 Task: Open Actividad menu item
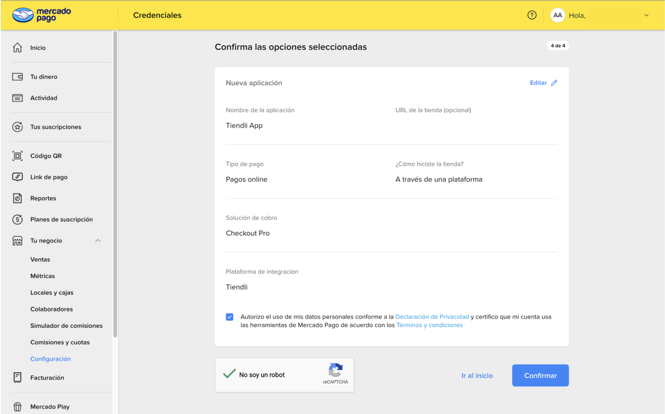point(44,98)
